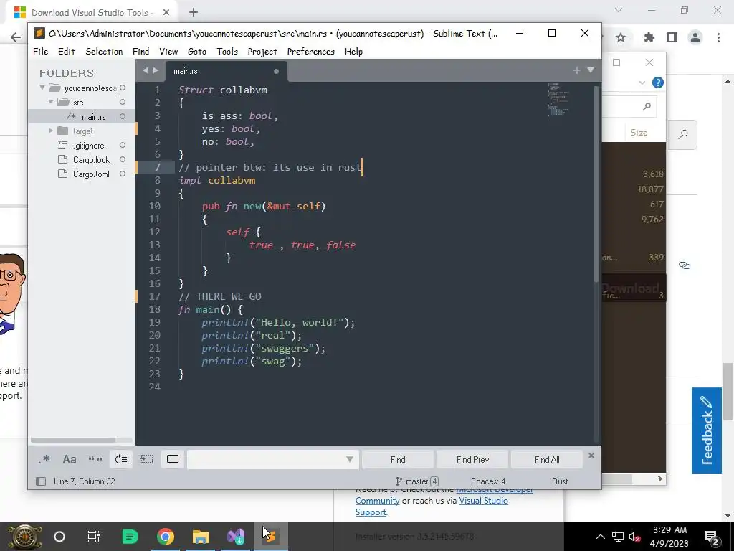This screenshot has width=734, height=551.
Task: Bookmark page with Chrome star icon
Action: 621,37
